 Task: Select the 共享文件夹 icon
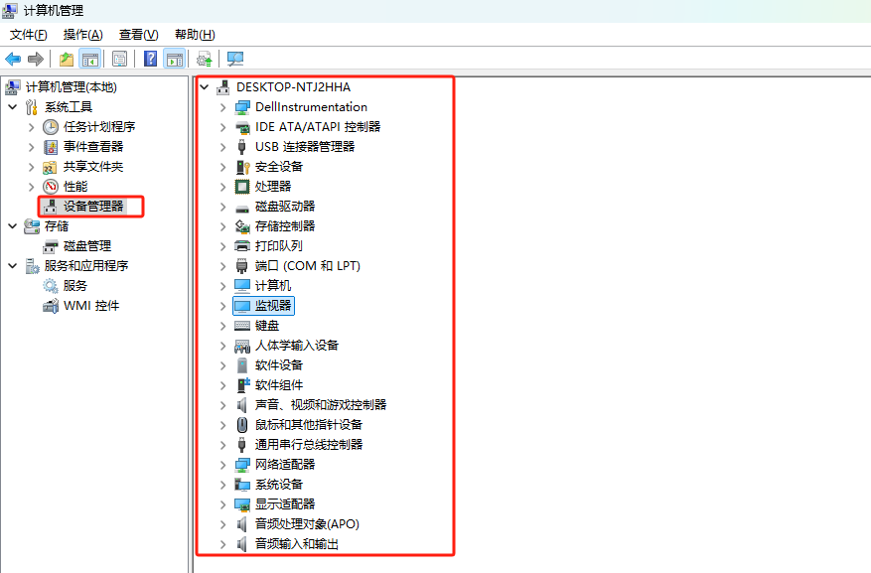tap(51, 167)
